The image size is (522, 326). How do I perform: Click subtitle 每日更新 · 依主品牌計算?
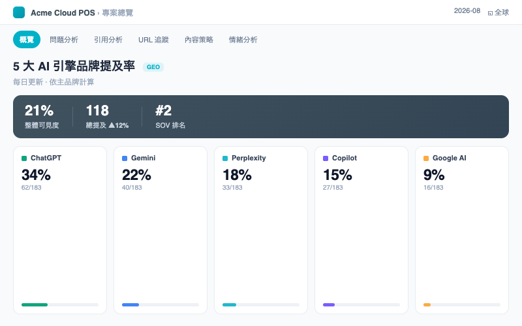point(54,82)
